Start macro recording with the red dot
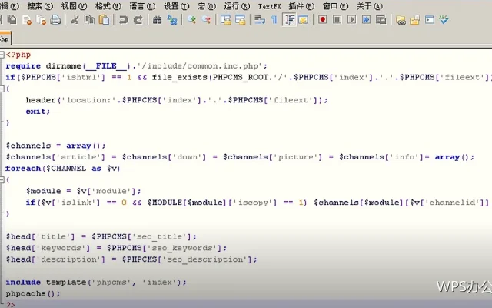Viewport: 492px width, 308px height. [322, 20]
